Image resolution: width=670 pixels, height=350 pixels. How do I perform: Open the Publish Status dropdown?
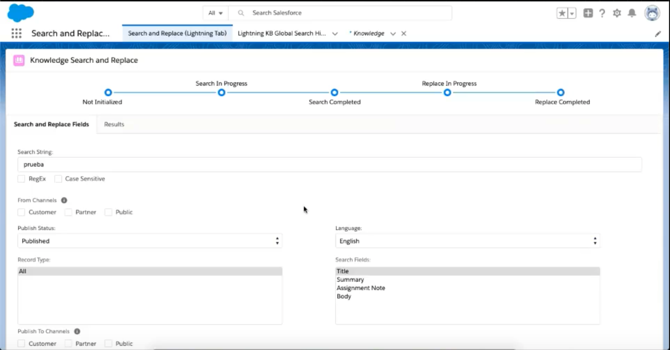point(150,241)
